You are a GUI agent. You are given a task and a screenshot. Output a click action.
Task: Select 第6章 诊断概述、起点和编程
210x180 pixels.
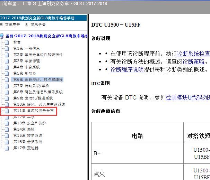pos(38,79)
